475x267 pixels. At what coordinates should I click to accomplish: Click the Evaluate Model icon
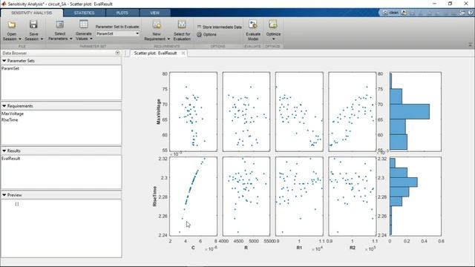(x=253, y=24)
